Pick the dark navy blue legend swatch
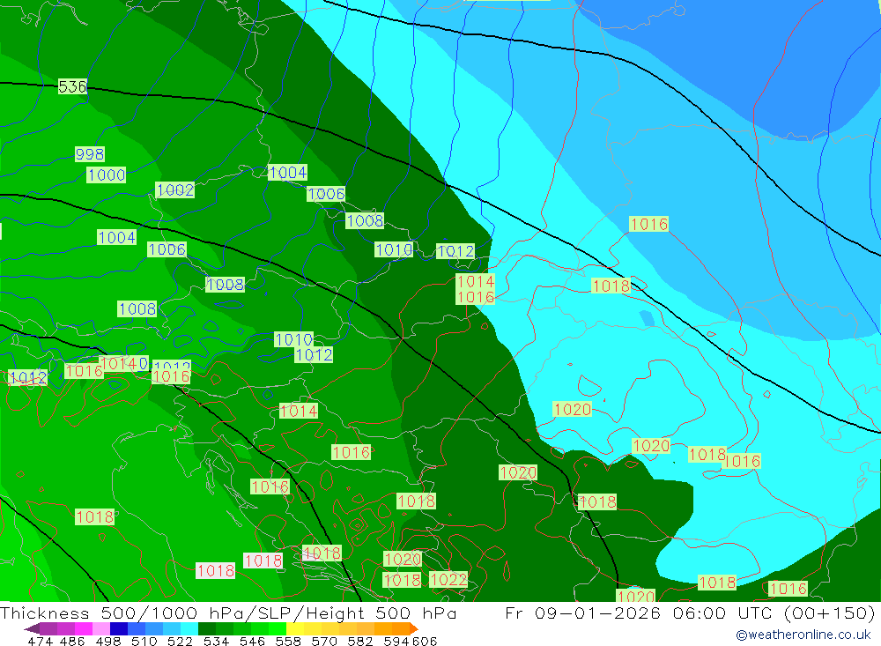This screenshot has height=646, width=881. [119, 628]
